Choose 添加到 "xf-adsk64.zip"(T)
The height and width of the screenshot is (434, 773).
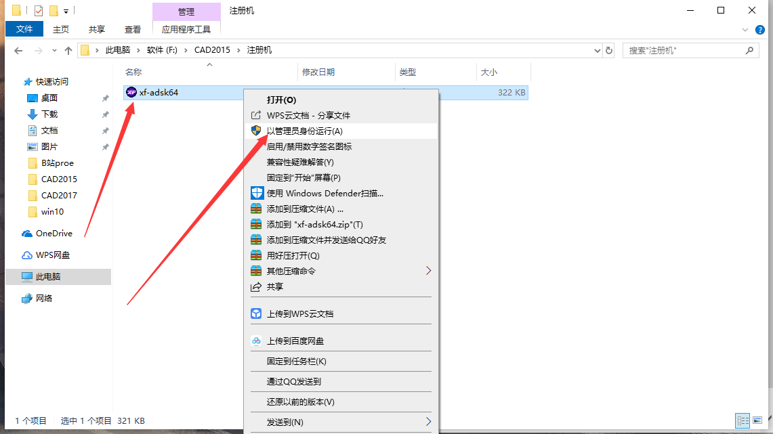click(x=341, y=225)
